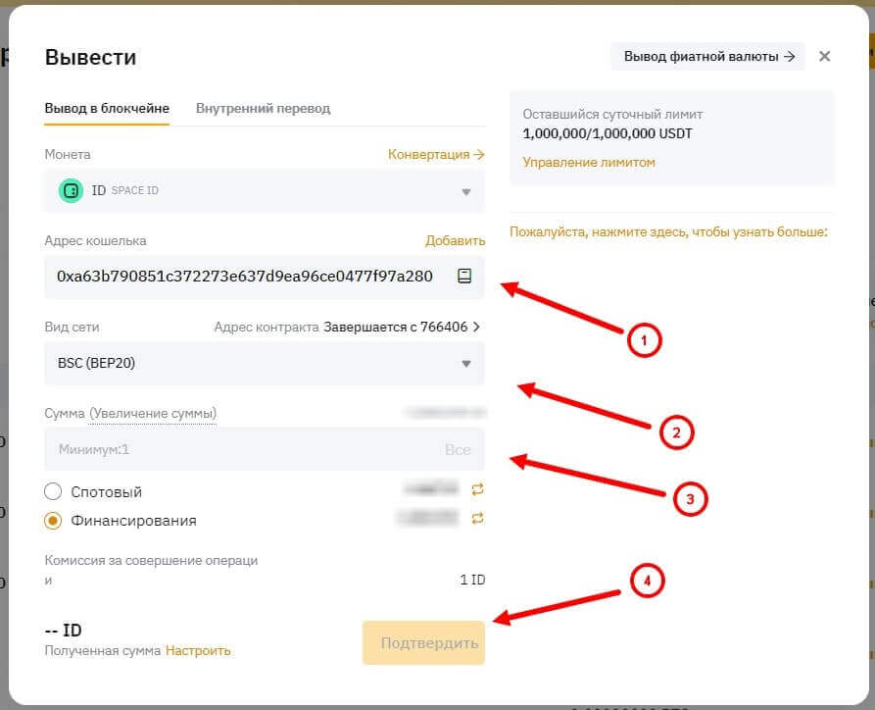
Task: Switch to Внутренний перевод tab
Action: [x=263, y=109]
